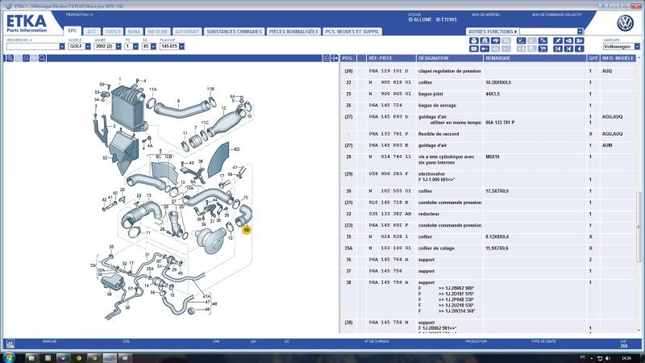Select the row N 905 618 01 collier
The width and height of the screenshot is (645, 363).
[489, 83]
